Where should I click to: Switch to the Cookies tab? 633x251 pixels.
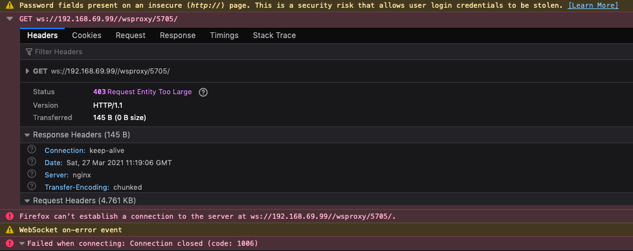point(87,35)
